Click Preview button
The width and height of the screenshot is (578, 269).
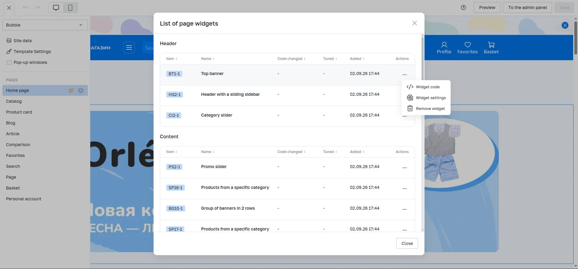[x=487, y=8]
